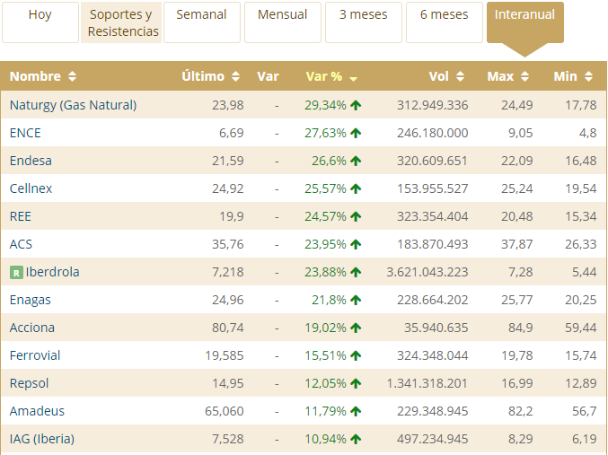Select Iberdrola volume 3.621.043.223
The width and height of the screenshot is (608, 455).
click(427, 272)
